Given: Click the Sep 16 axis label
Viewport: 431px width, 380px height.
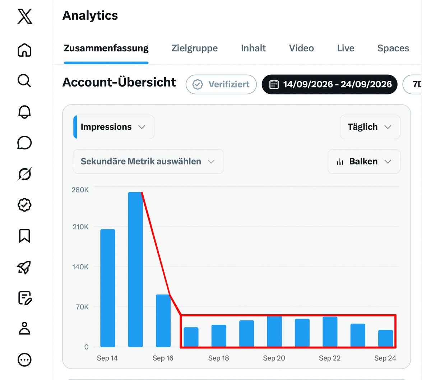Looking at the screenshot, I should (x=163, y=358).
